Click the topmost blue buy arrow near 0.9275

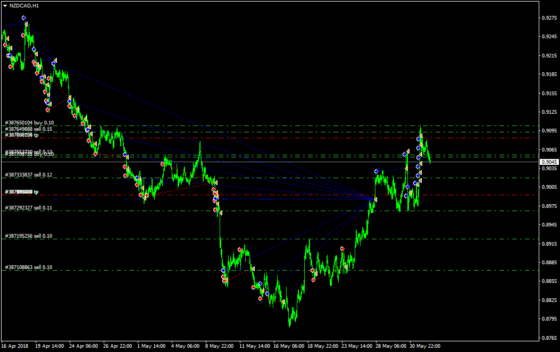(23, 18)
